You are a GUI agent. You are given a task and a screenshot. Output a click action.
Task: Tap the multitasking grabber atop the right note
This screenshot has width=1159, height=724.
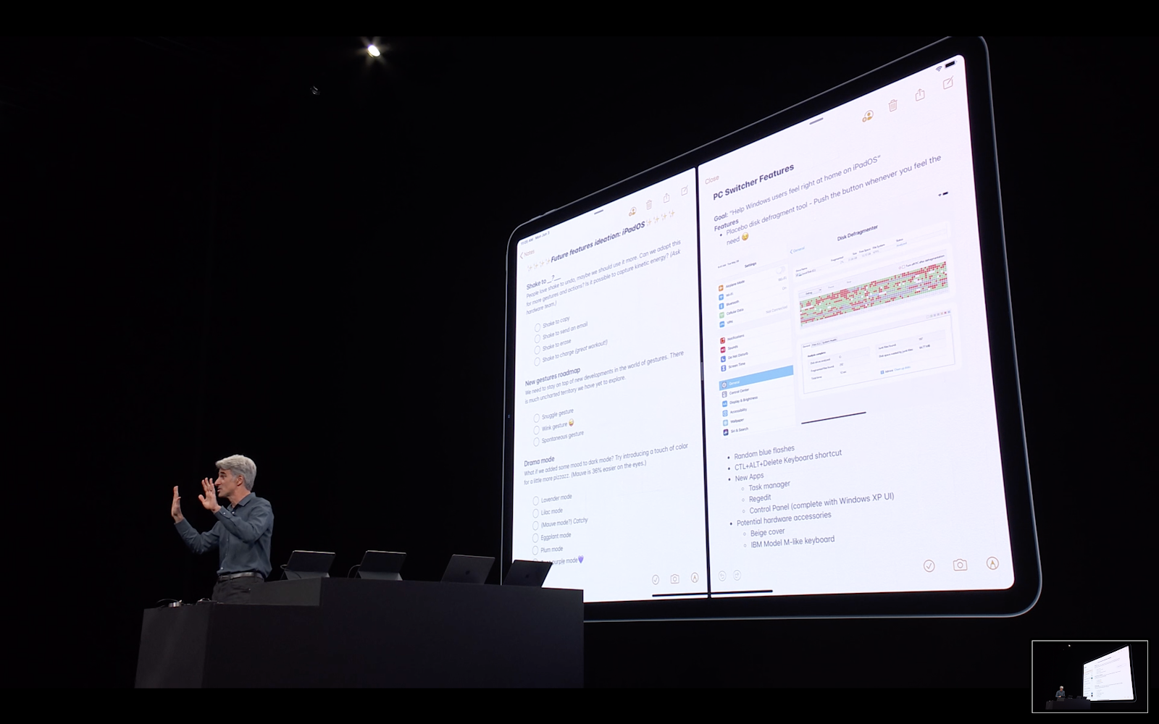pos(817,120)
